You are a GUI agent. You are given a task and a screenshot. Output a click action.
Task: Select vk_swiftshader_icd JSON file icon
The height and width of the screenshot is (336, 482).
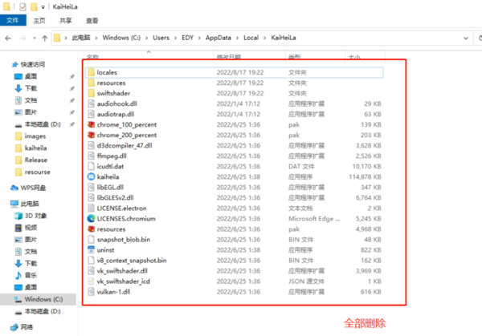(x=91, y=281)
